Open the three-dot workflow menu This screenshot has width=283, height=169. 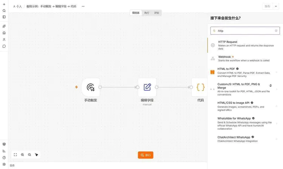(83, 6)
